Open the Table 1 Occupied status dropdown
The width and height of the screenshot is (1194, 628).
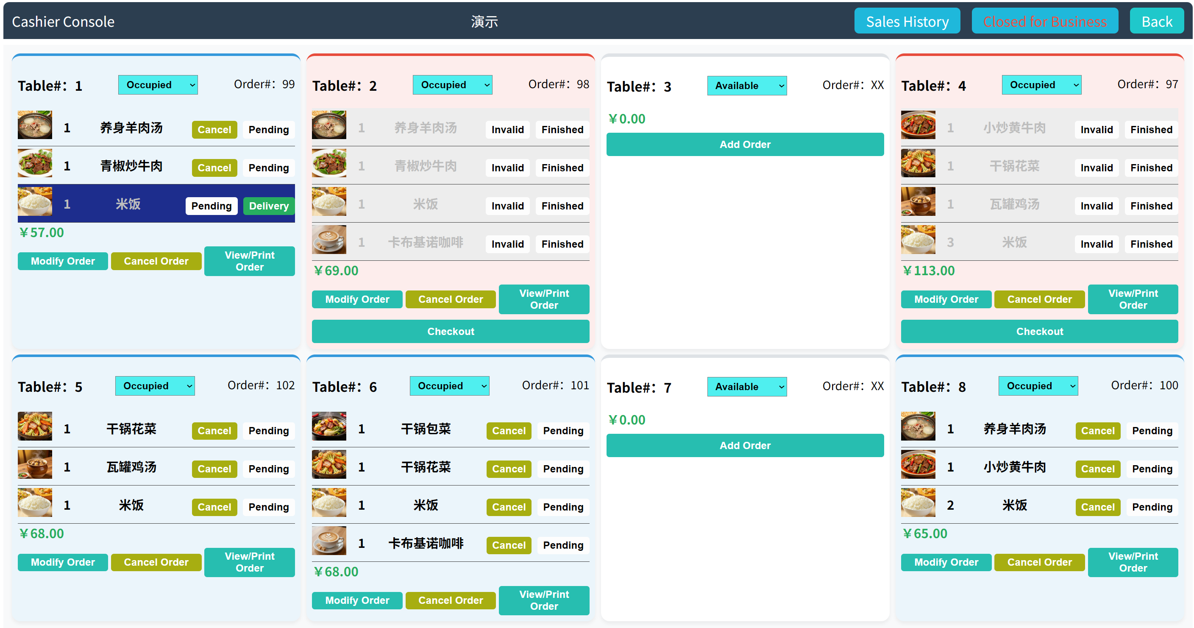click(158, 85)
